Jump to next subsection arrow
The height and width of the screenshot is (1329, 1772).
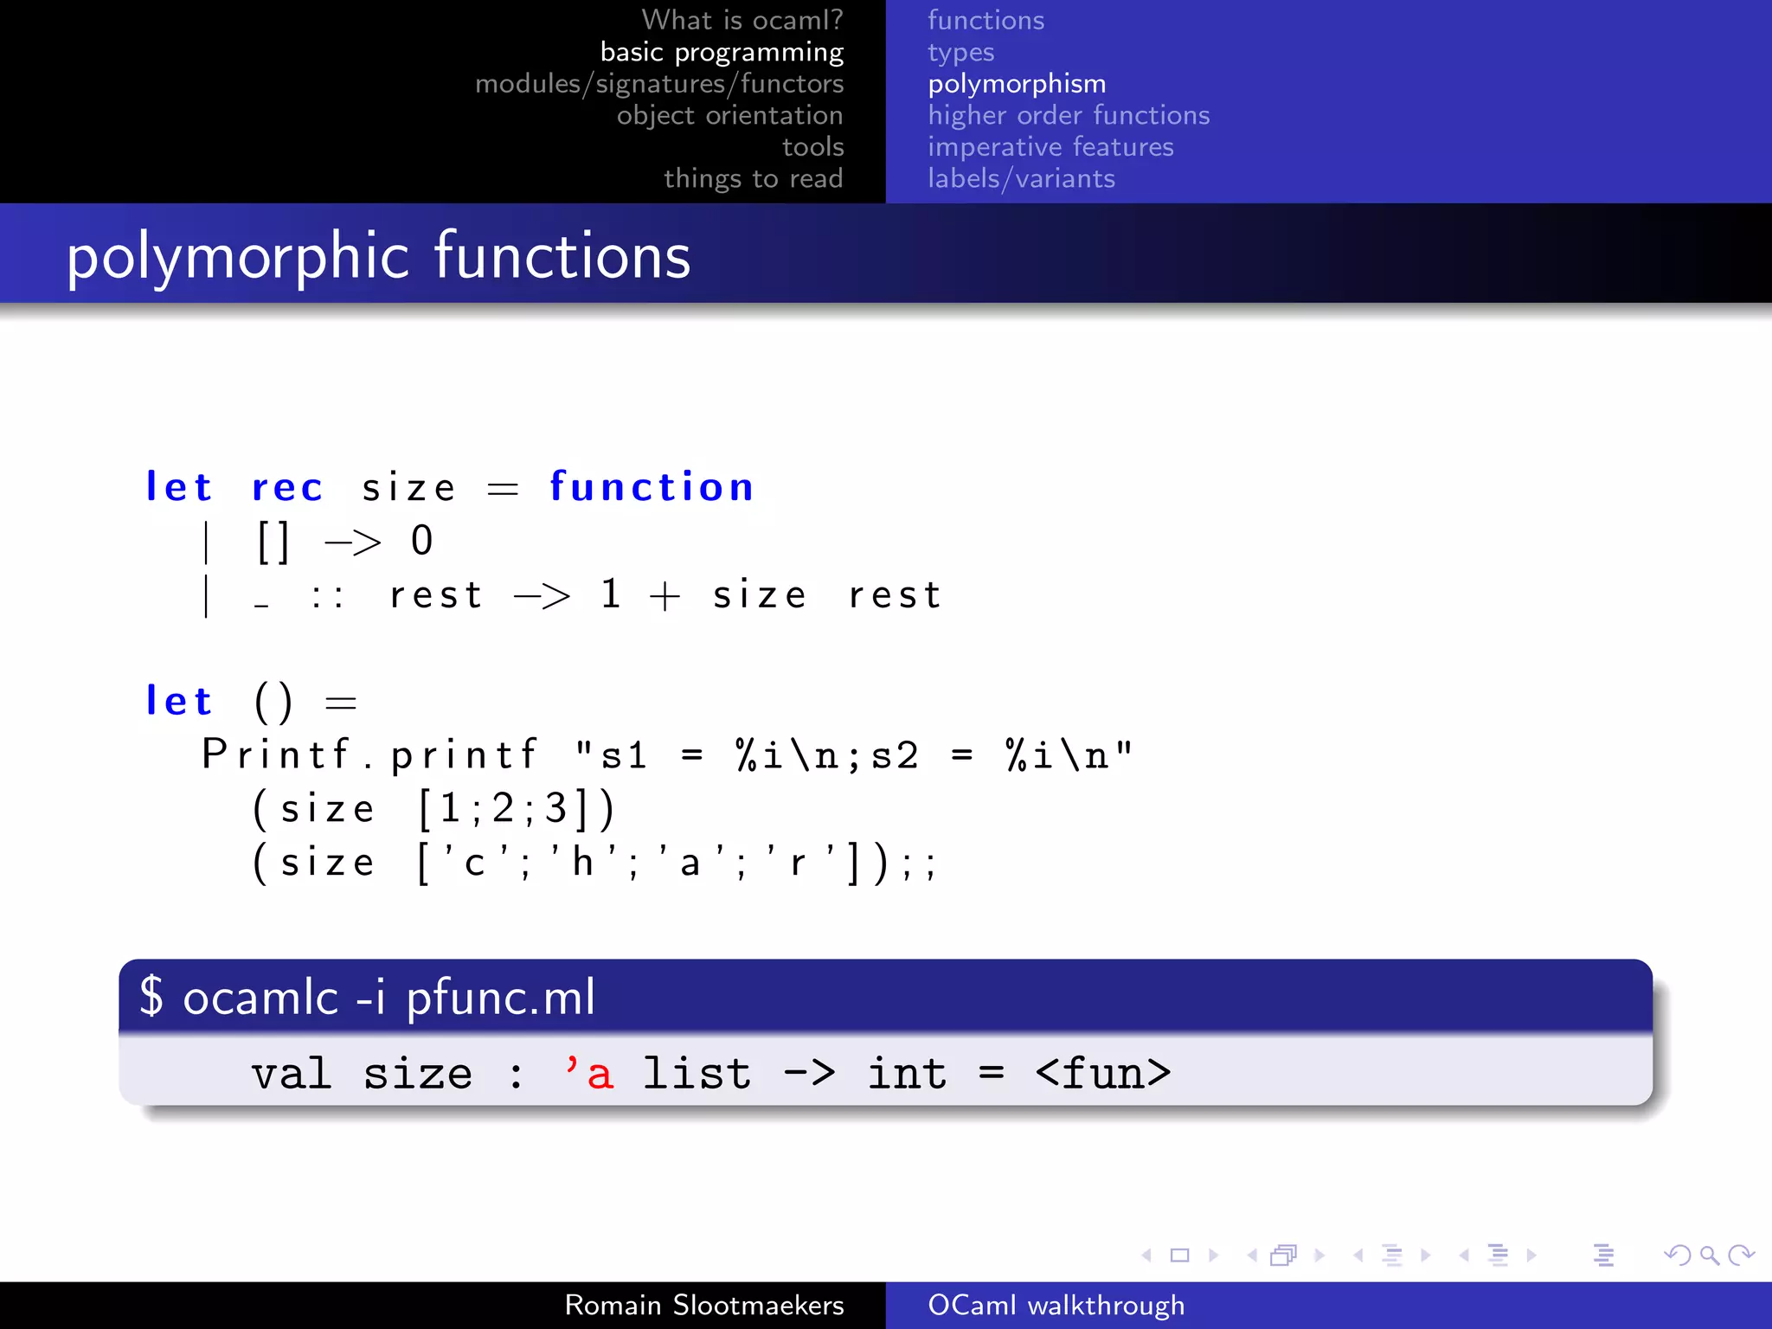(1425, 1255)
